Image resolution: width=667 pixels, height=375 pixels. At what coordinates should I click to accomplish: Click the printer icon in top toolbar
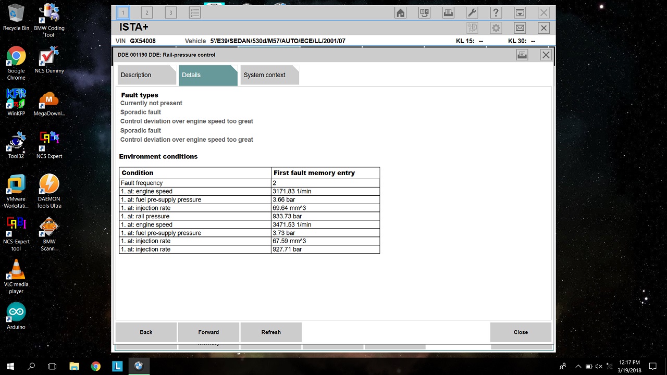[448, 13]
